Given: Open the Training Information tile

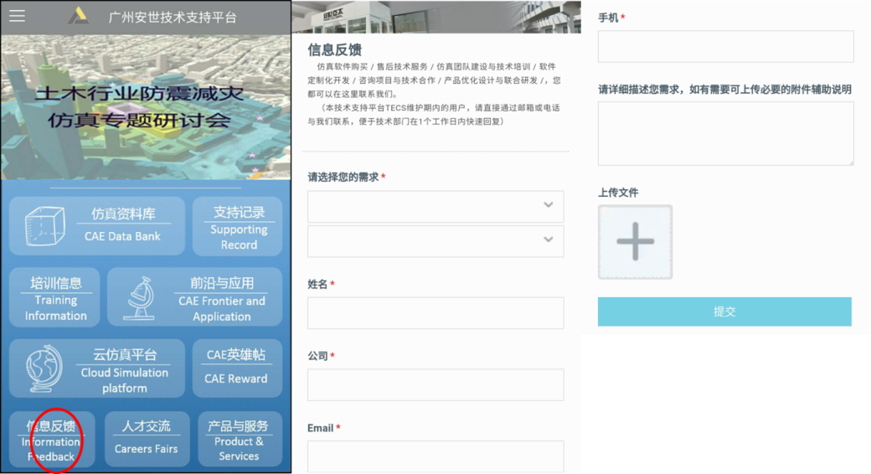Looking at the screenshot, I should coord(55,297).
